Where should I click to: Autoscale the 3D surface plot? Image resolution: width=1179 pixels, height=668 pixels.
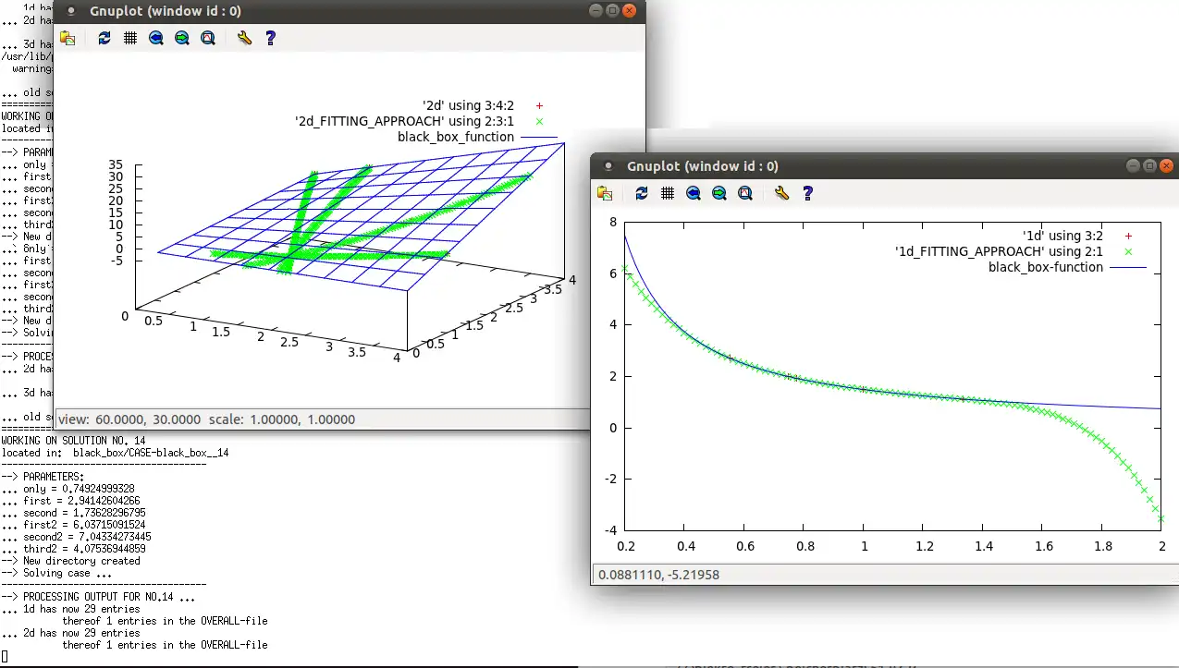click(208, 38)
